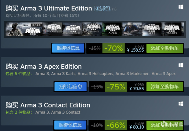Click the -75% discount badge
This screenshot has height=131, width=189.
(x=115, y=87)
